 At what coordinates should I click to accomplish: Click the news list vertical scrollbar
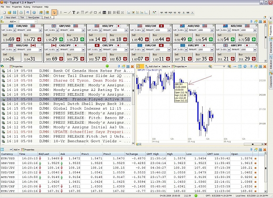pyautogui.click(x=133, y=108)
